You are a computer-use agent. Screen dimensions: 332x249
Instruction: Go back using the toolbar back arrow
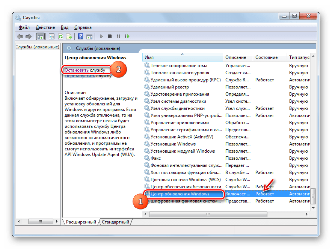point(20,37)
